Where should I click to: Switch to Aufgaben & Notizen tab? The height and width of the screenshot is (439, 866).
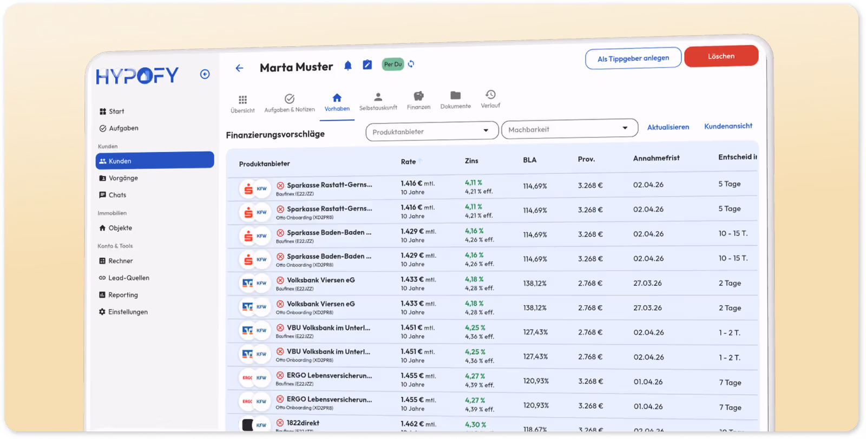[x=290, y=103]
